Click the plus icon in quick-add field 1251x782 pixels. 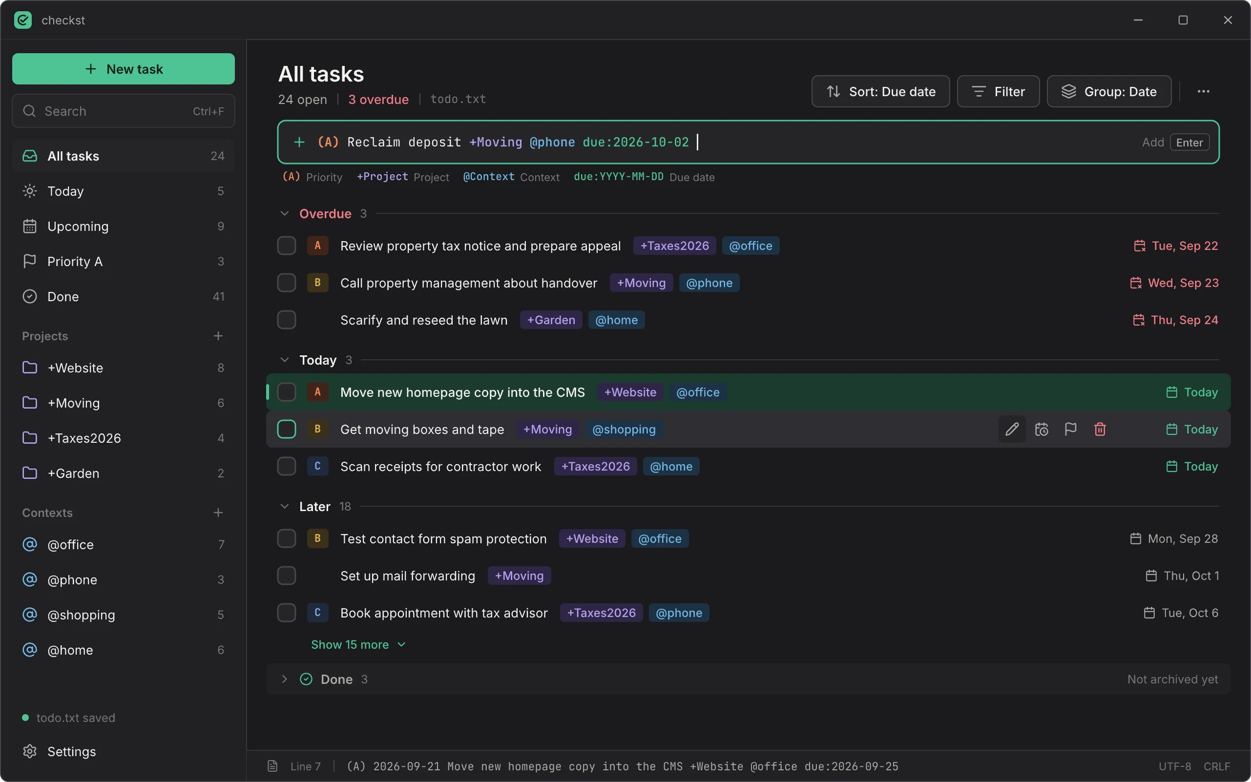(x=299, y=142)
